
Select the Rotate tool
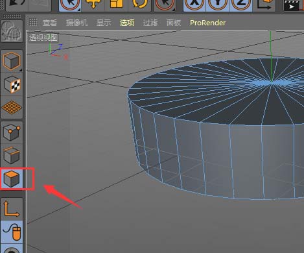pyautogui.click(x=139, y=5)
